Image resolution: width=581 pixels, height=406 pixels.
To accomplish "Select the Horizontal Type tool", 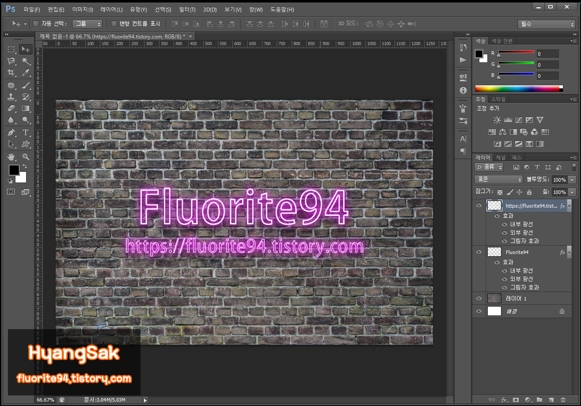I will 26,133.
